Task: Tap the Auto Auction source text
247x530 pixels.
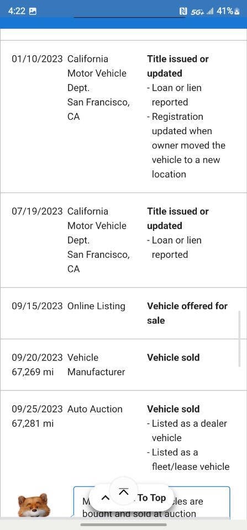Action: tap(95, 409)
